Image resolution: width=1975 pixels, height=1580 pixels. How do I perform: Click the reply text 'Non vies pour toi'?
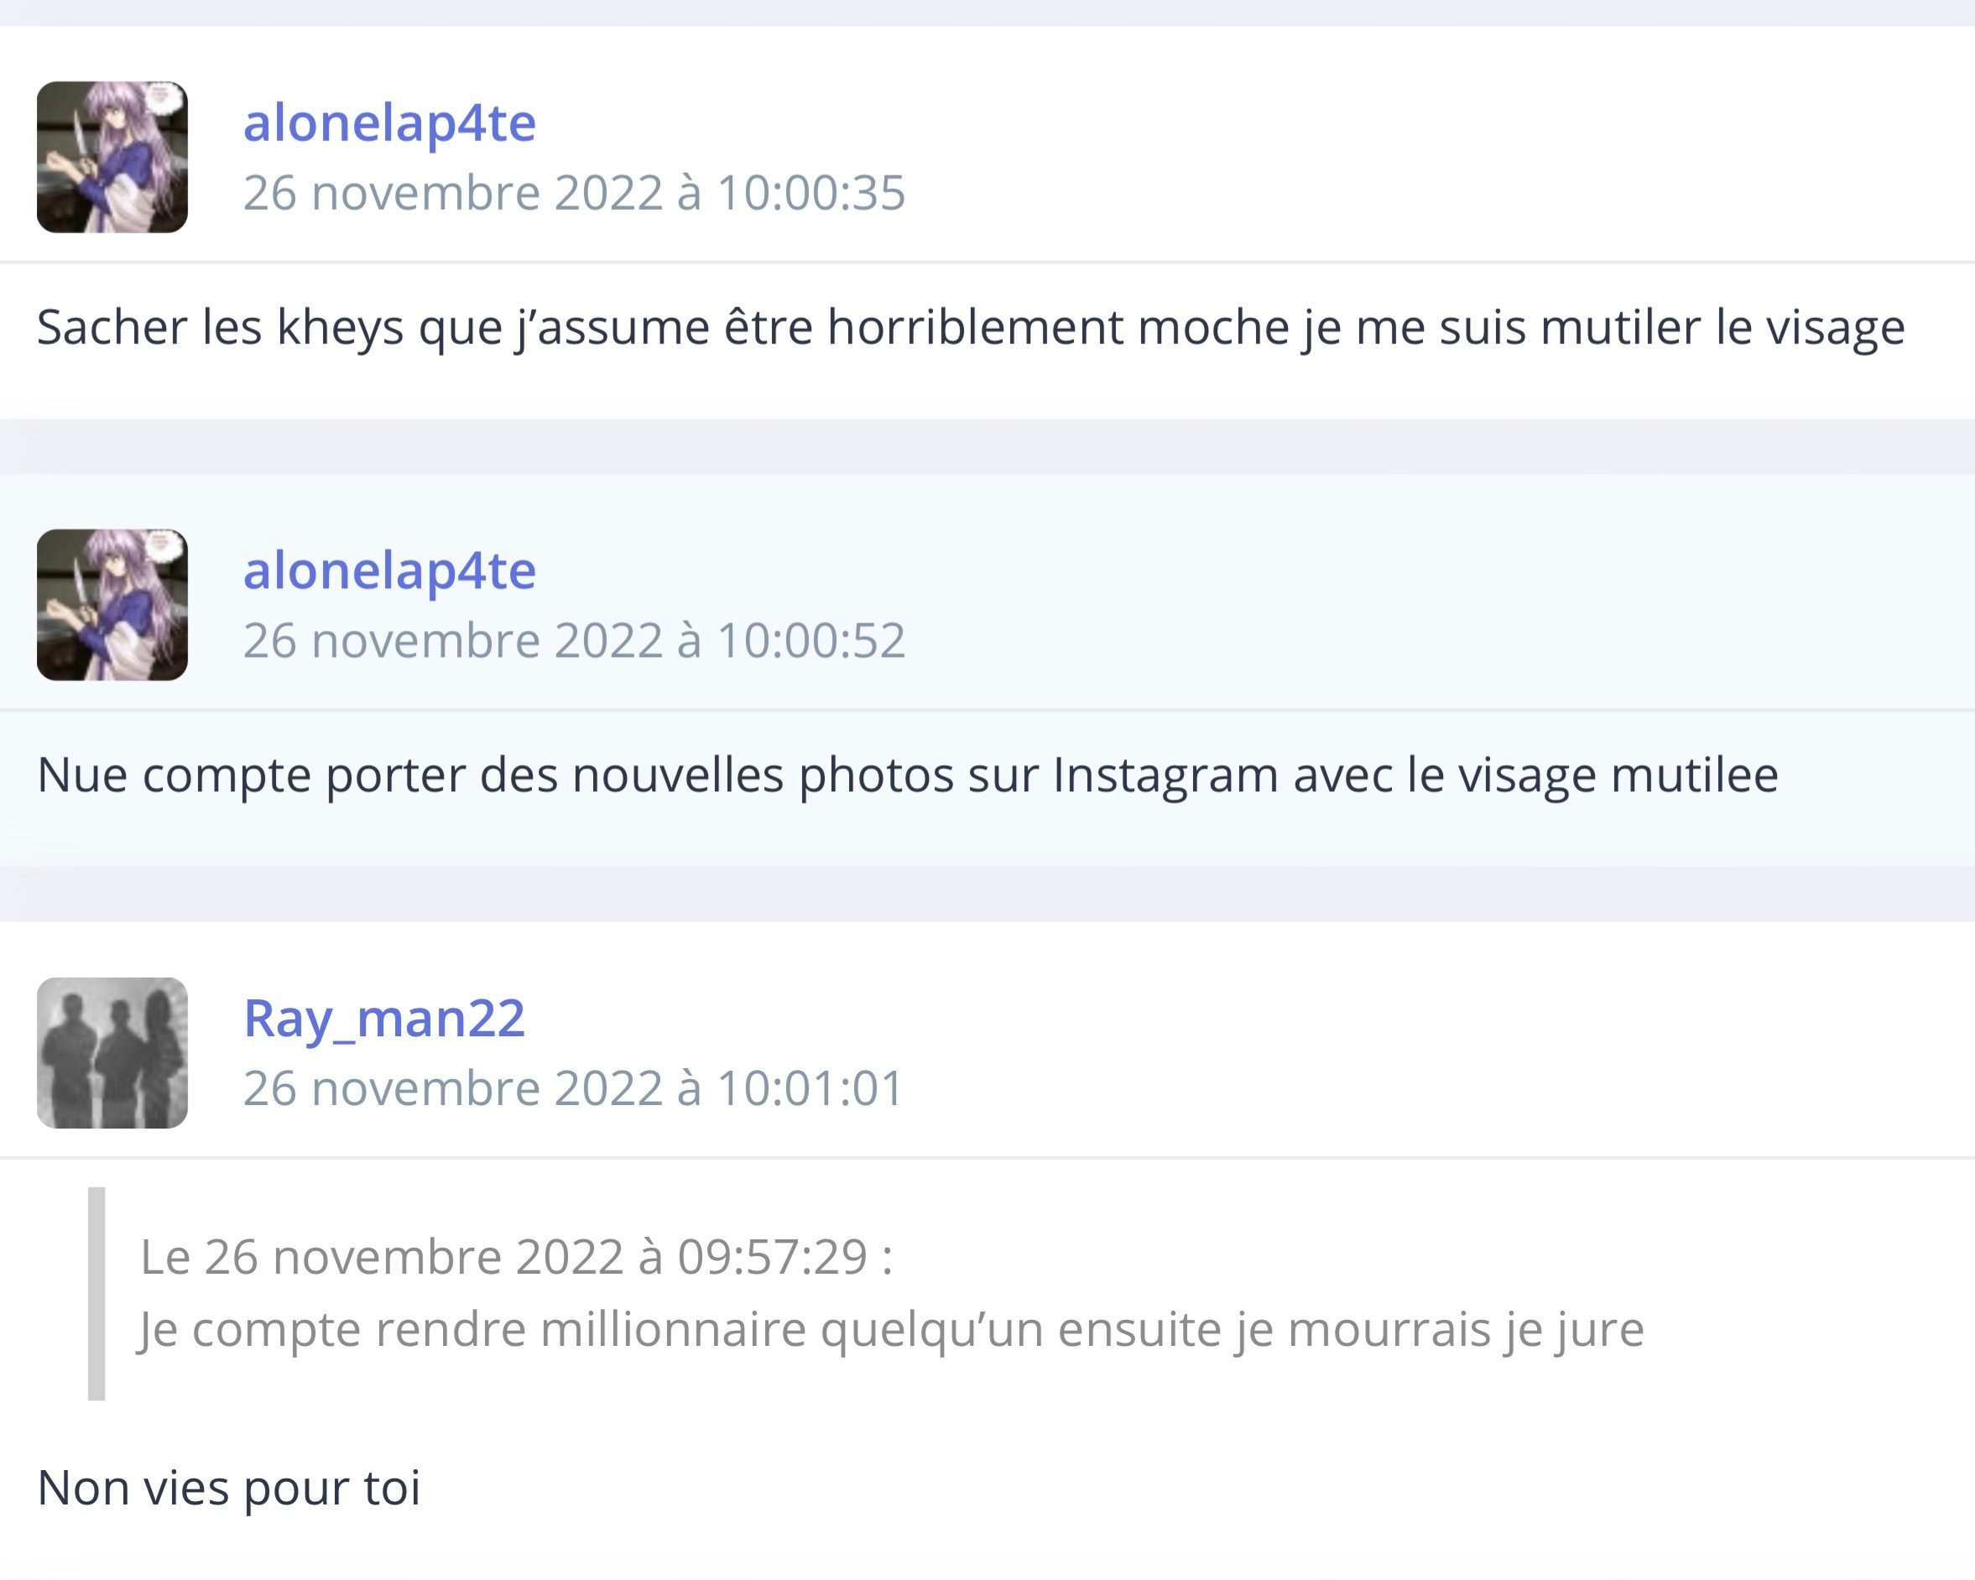(x=229, y=1488)
